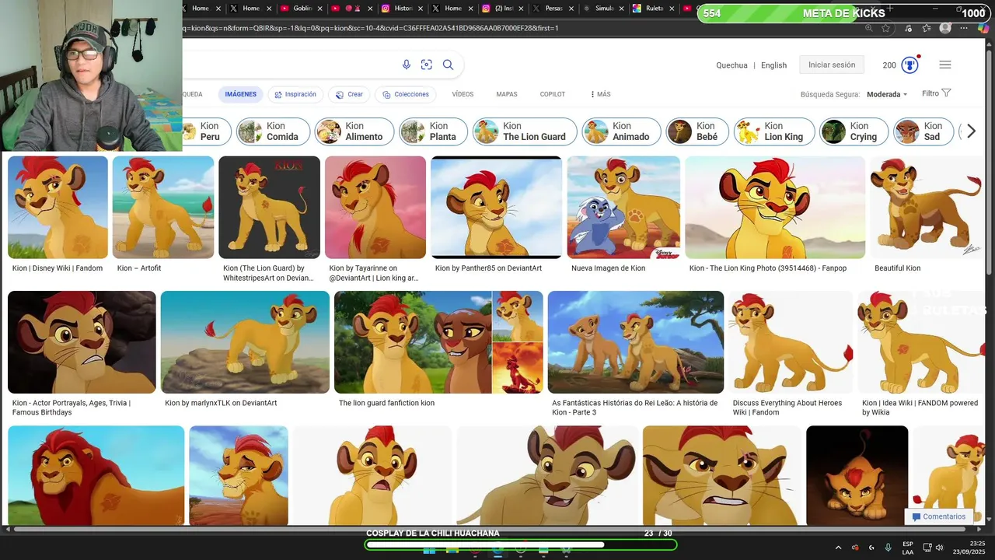Image resolution: width=995 pixels, height=560 pixels.
Task: Select Kion The Lion Guard chip
Action: pyautogui.click(x=525, y=131)
